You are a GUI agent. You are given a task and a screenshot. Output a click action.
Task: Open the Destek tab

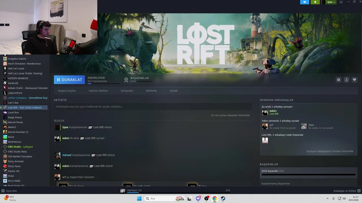pos(174,91)
